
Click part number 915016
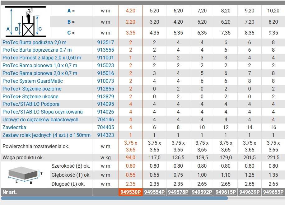coord(105,73)
